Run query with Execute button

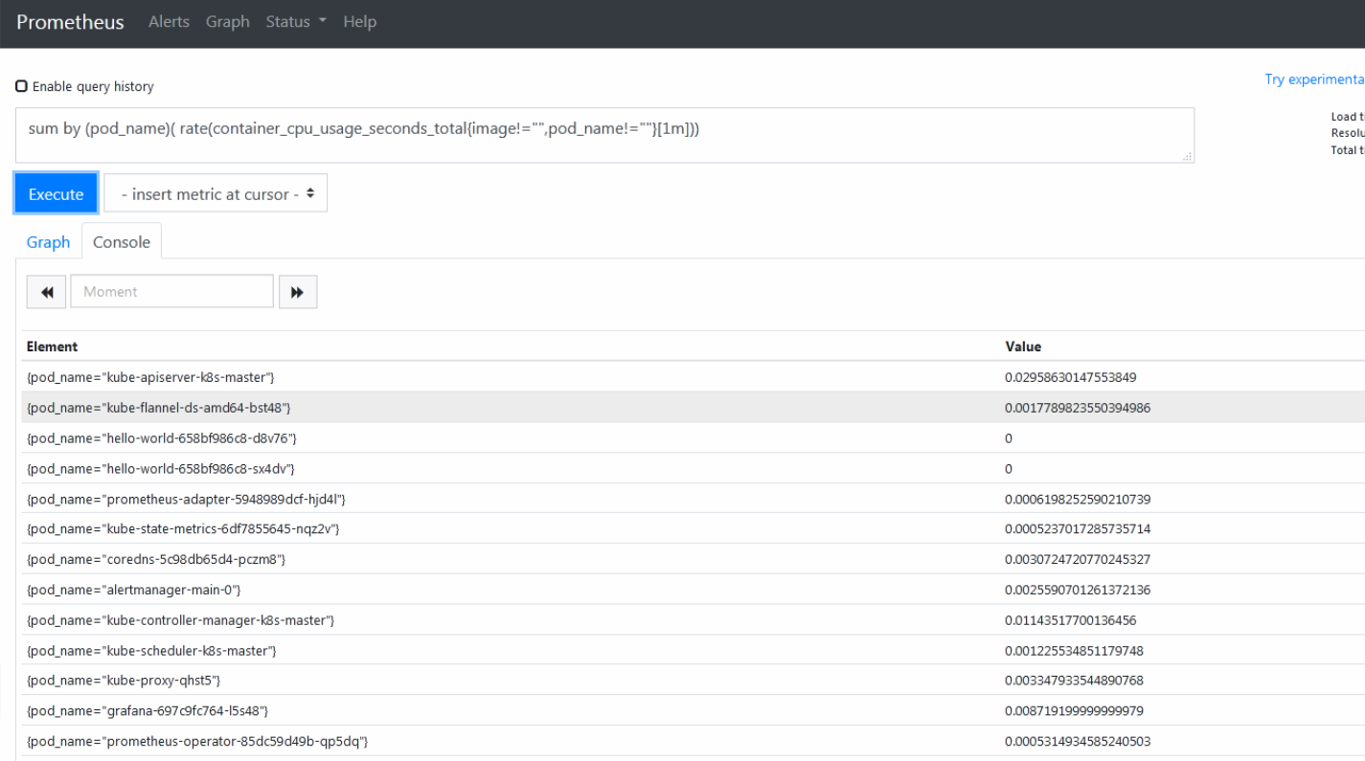click(56, 193)
